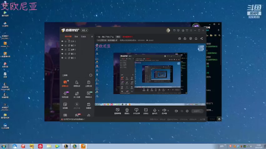Viewport: 266px width, 149px height.
Task: Add the screen capture source in bottom bar
Action: [118, 111]
